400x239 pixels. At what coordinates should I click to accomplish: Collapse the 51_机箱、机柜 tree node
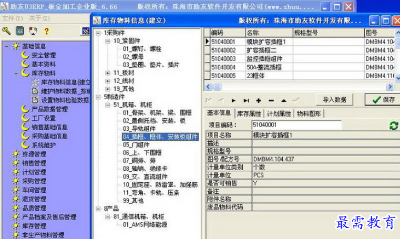[x=108, y=105]
